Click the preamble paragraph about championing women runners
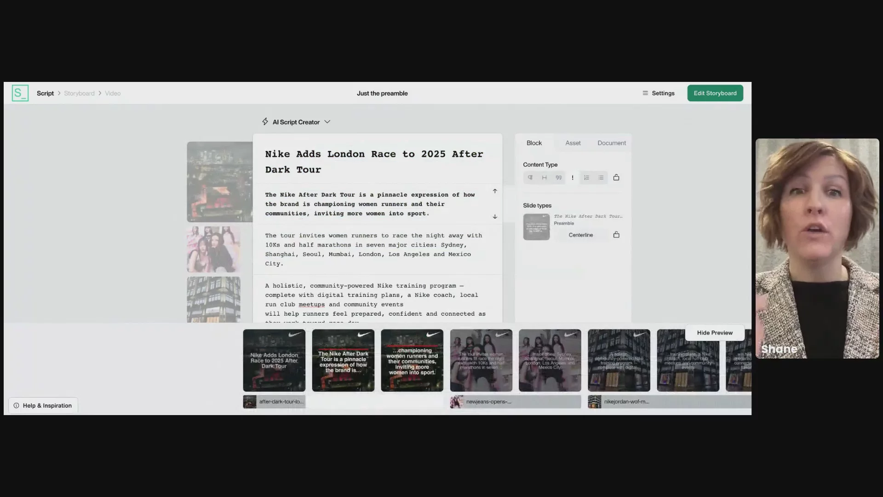The height and width of the screenshot is (497, 883). 370,204
